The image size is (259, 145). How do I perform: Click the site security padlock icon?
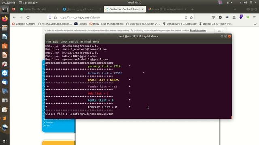pos(55,17)
